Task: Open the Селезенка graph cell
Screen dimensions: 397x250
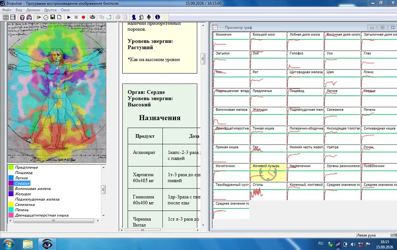Action: [x=342, y=116]
